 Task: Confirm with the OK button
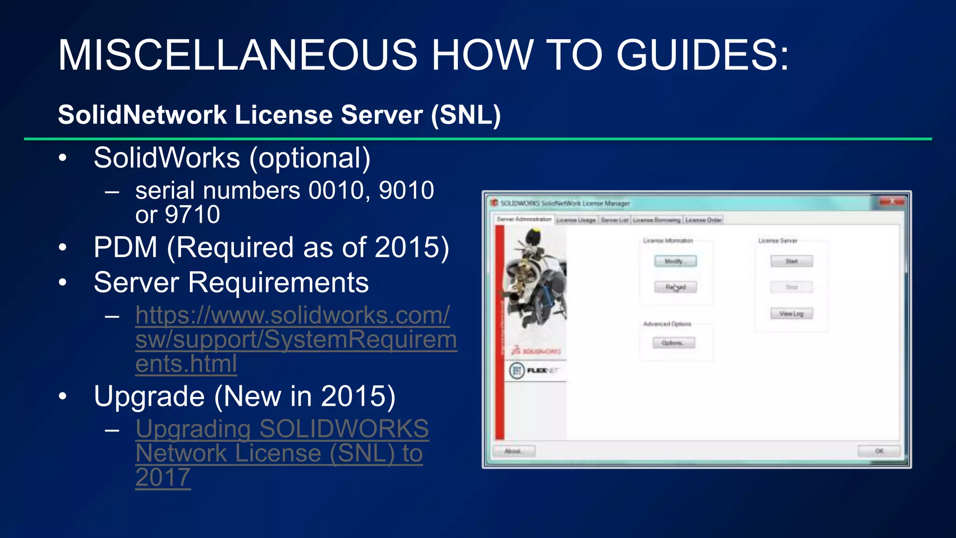tap(879, 451)
